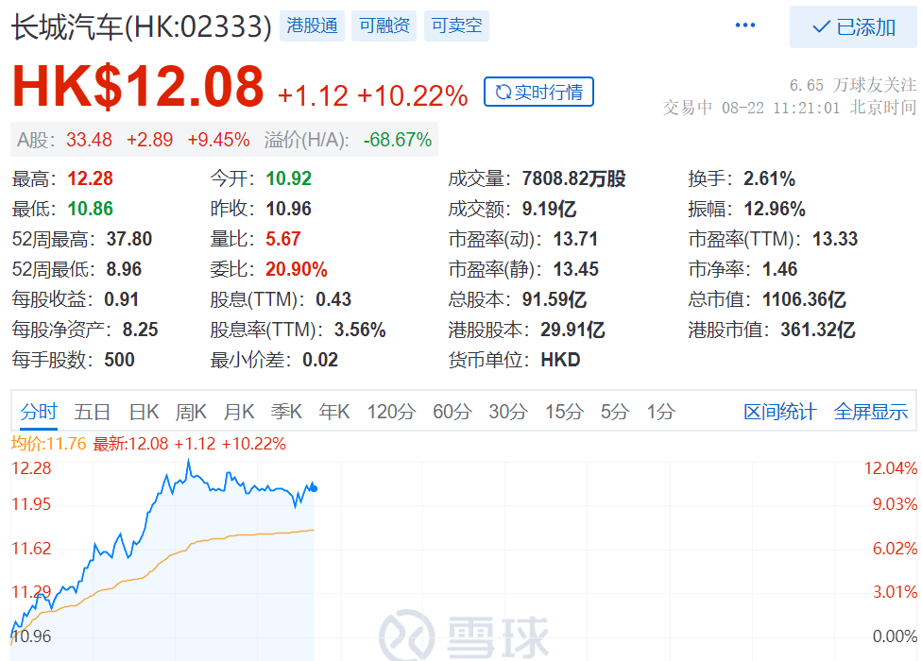Screen dimensions: 922x661
Task: Click the 港股通 tag
Action: click(x=312, y=25)
